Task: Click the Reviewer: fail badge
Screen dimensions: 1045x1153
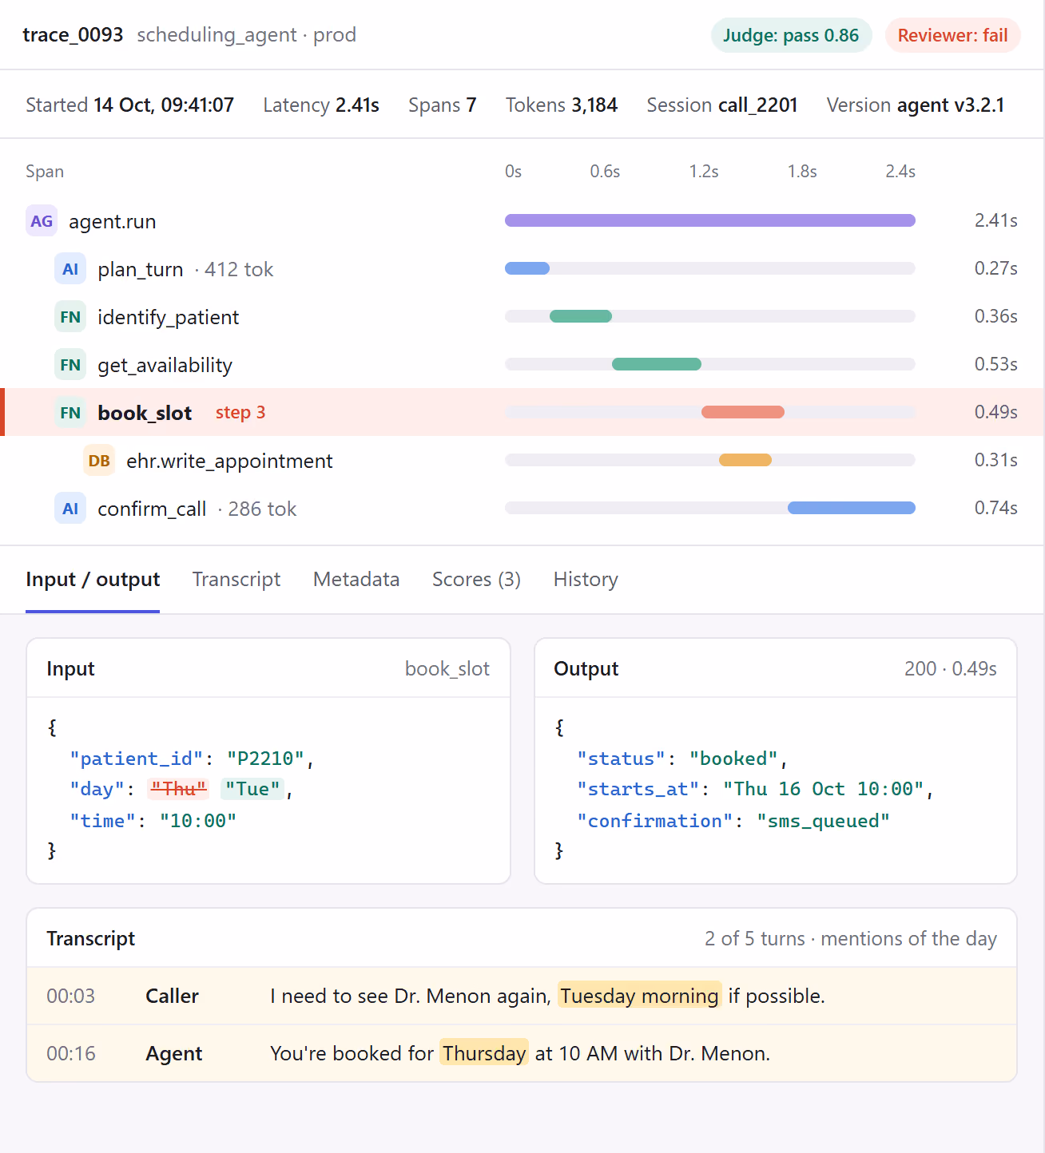Action: (x=952, y=35)
